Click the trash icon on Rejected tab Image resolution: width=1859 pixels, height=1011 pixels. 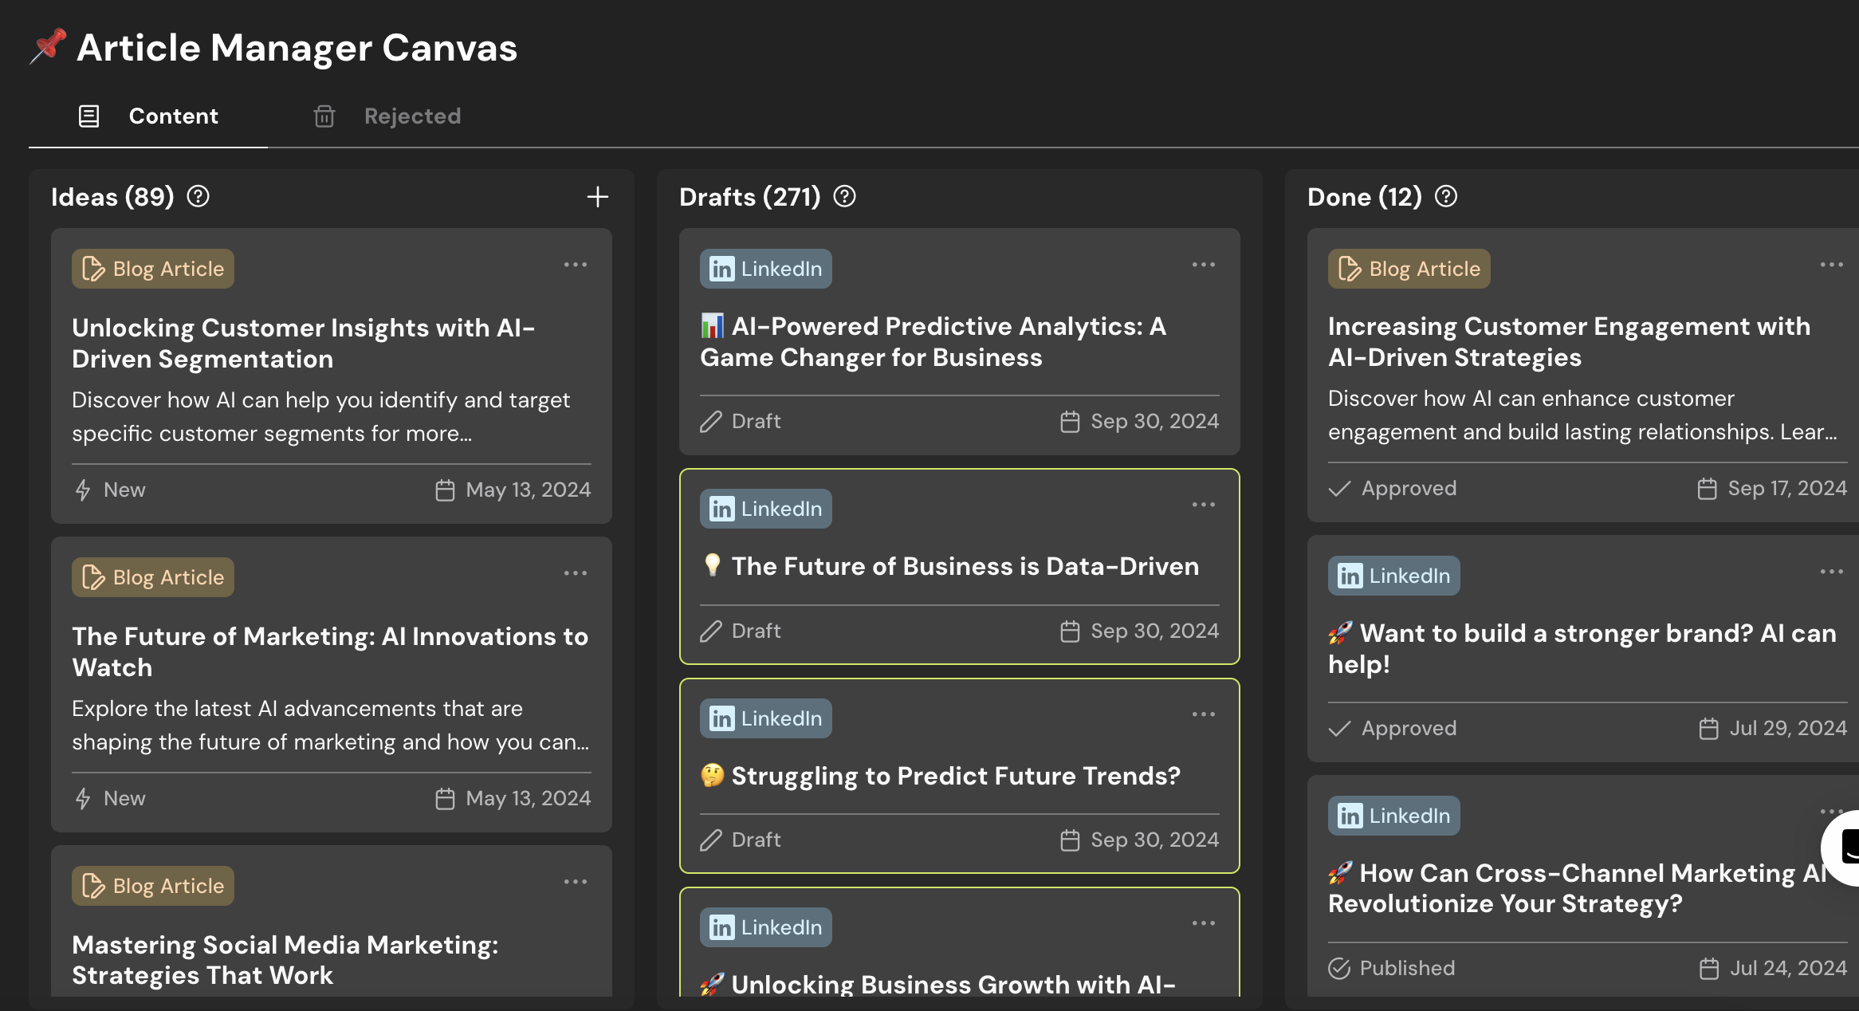(x=324, y=116)
